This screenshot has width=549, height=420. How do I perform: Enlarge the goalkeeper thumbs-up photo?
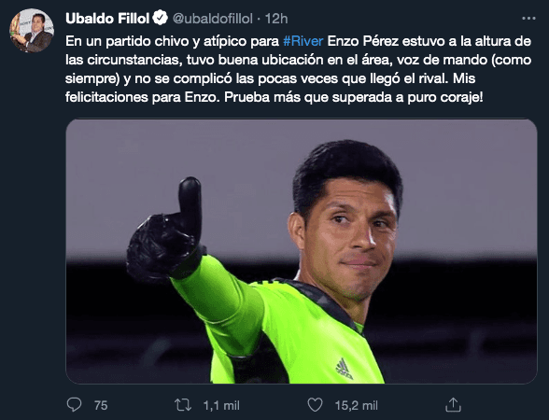[301, 251]
